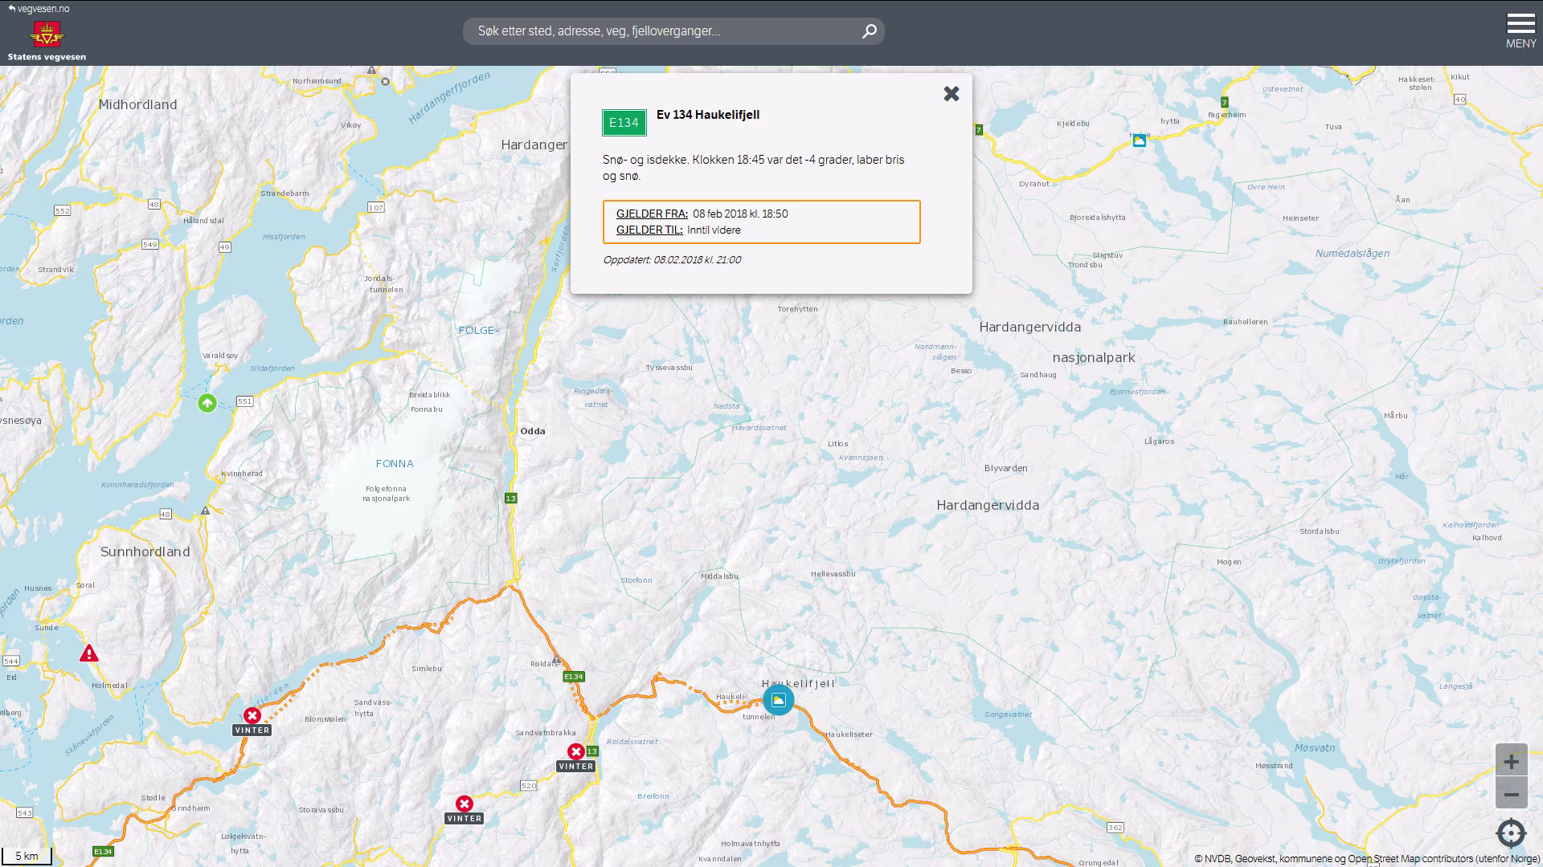Click the webcam icon near Fagerheim
This screenshot has width=1543, height=867.
pyautogui.click(x=1139, y=140)
